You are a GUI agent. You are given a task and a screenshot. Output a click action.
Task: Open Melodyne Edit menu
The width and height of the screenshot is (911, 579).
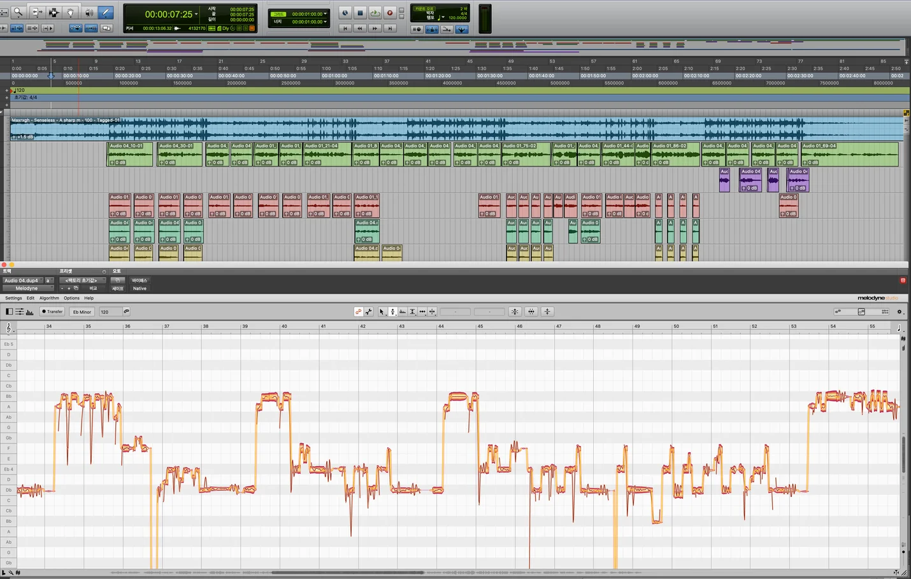click(30, 298)
